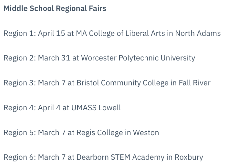Click the "Region 3:" label
This screenshot has width=228, height=163.
coord(19,83)
